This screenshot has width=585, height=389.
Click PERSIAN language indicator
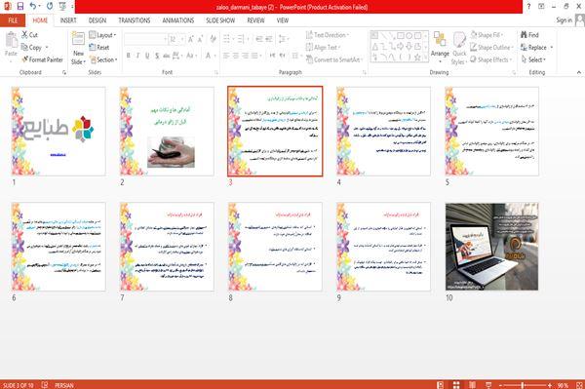[64, 385]
